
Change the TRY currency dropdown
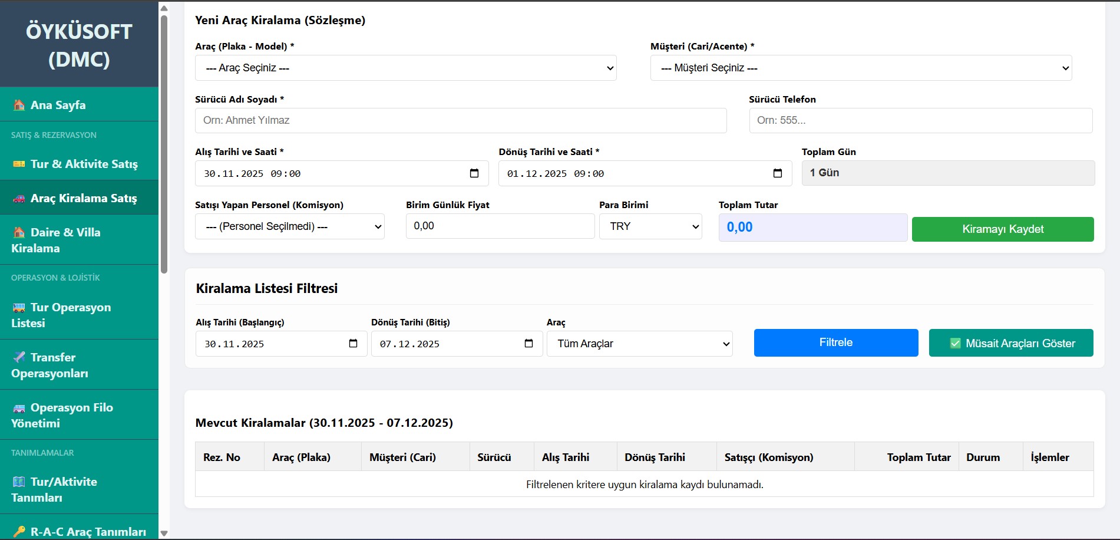[x=650, y=226]
